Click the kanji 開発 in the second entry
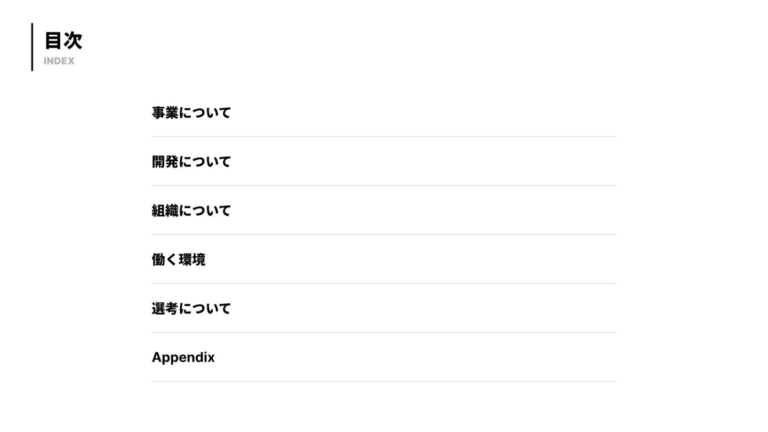Viewport: 768px width, 432px height. click(165, 162)
